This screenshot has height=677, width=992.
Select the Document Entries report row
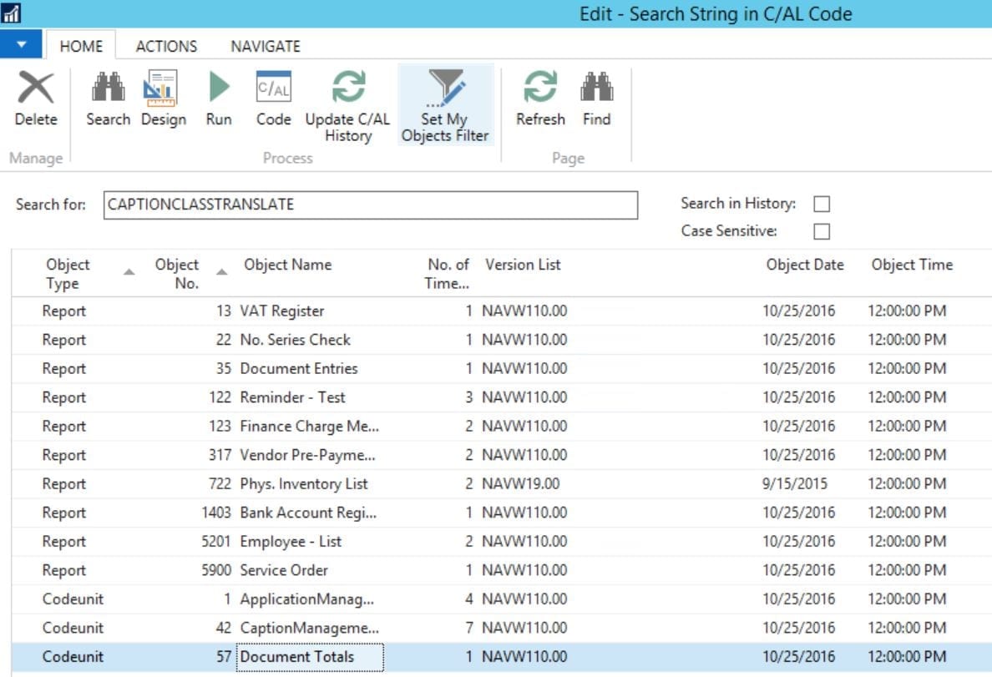502,369
